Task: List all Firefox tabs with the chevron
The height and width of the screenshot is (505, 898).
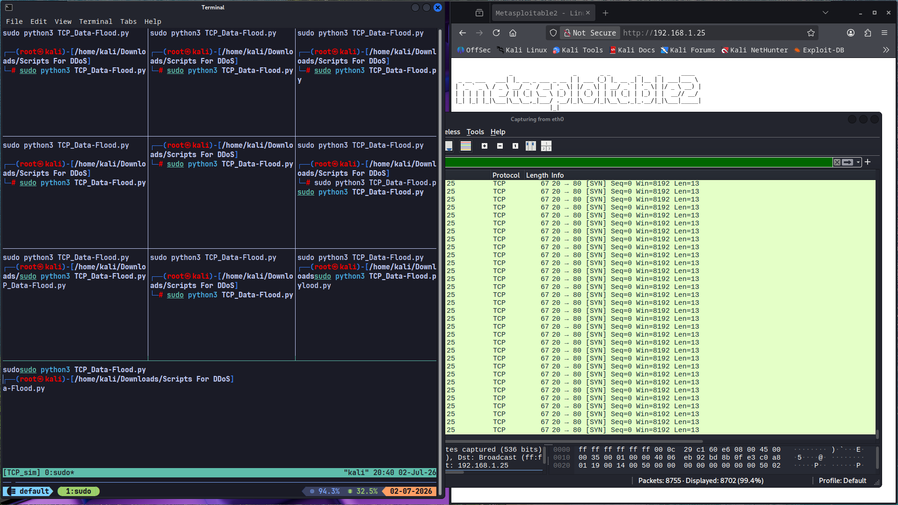Action: coord(826,13)
